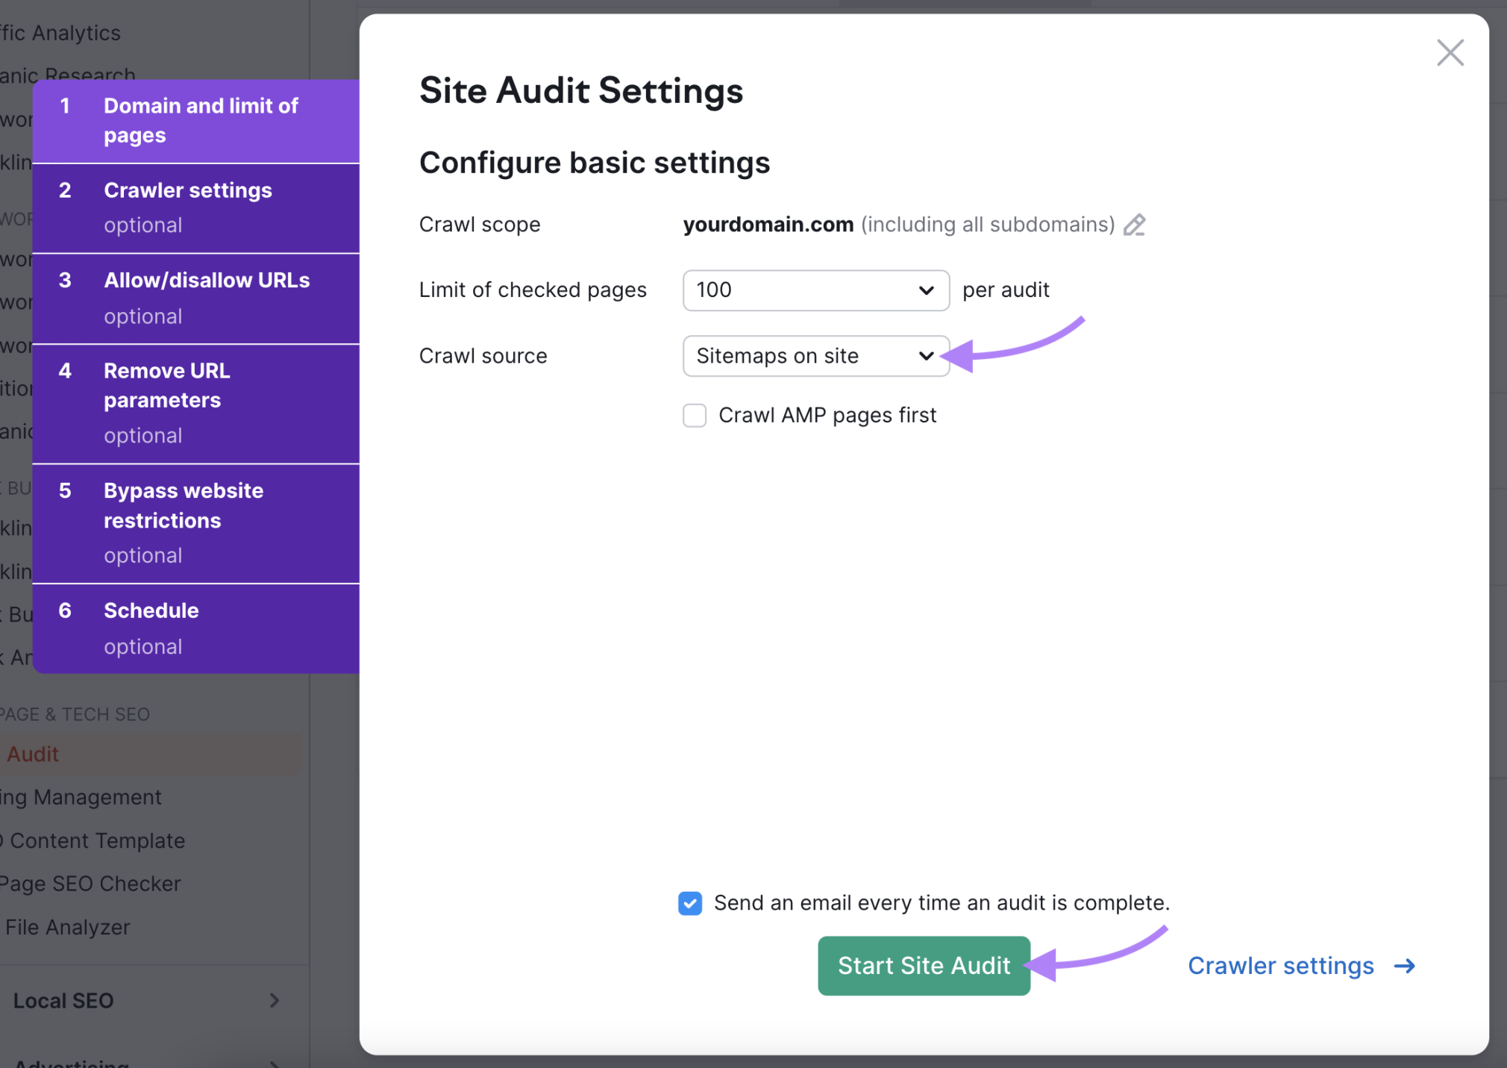This screenshot has width=1507, height=1068.
Task: Open SEO Content Template in sidebar
Action: pos(93,840)
